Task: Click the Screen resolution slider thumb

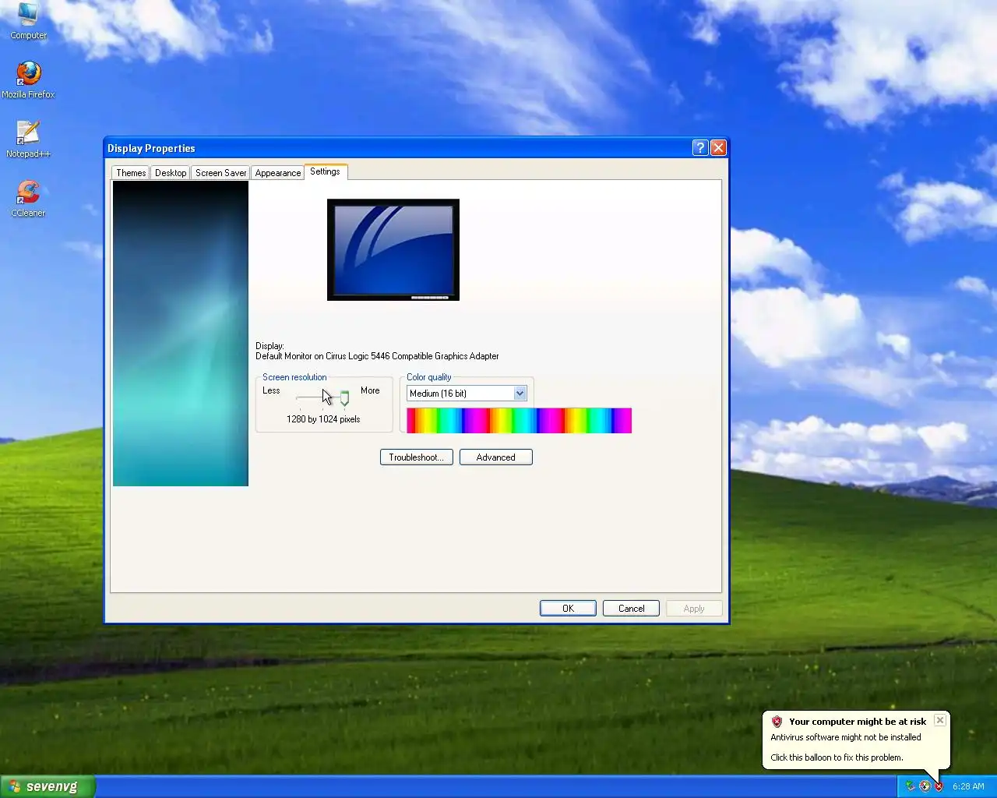Action: point(344,399)
